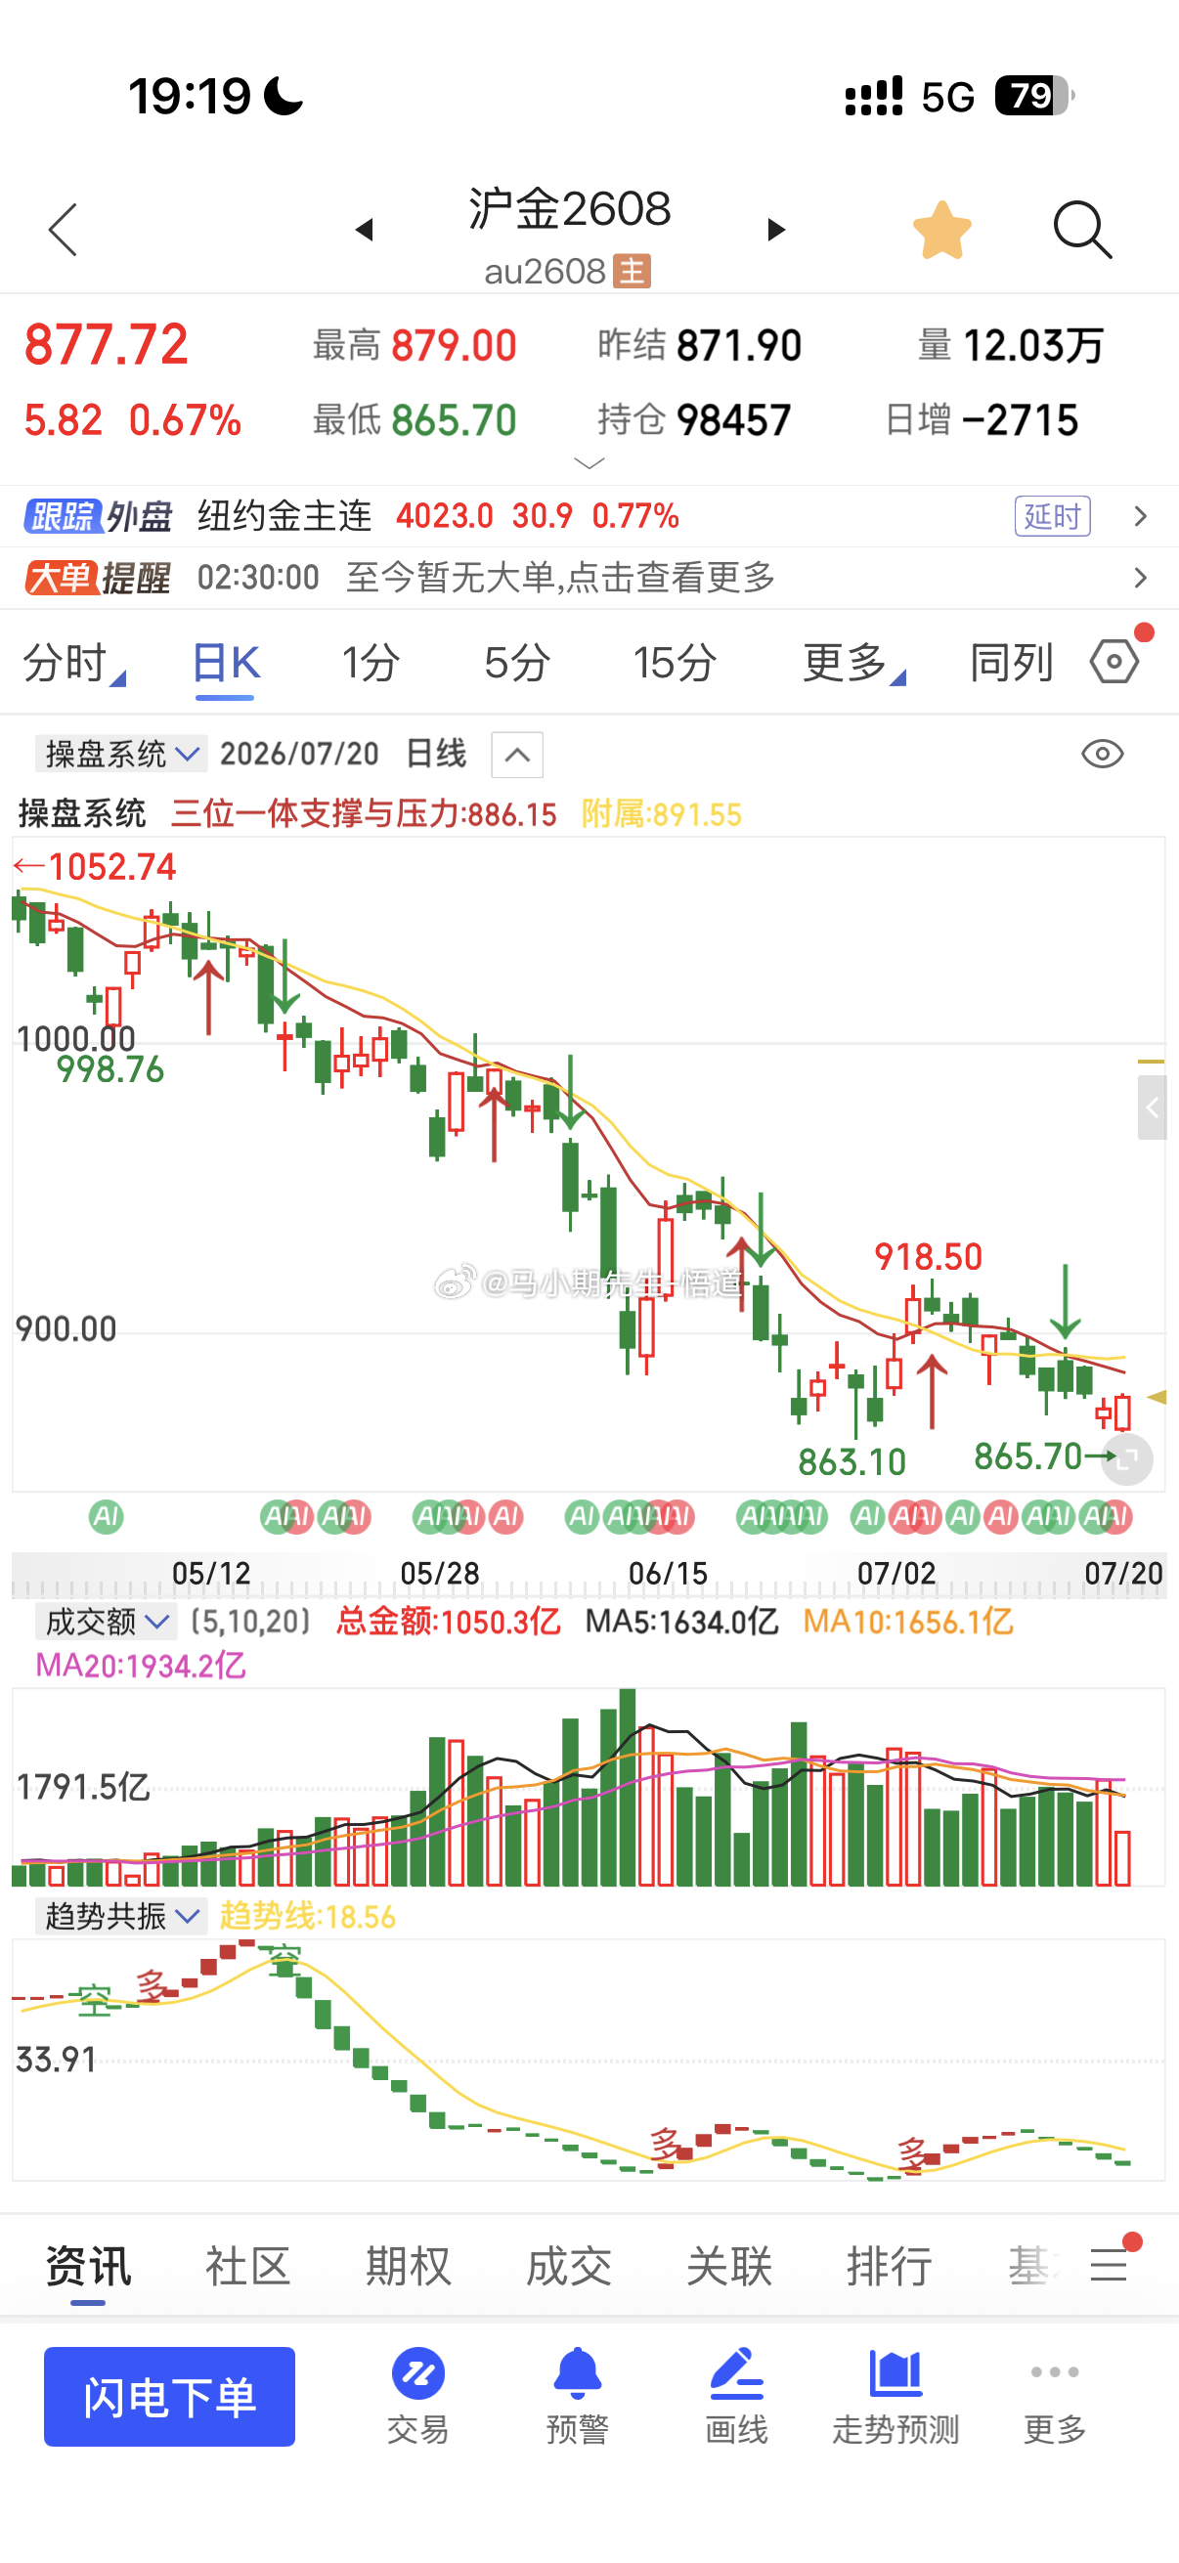Switch to the 成交 tab

click(568, 2267)
